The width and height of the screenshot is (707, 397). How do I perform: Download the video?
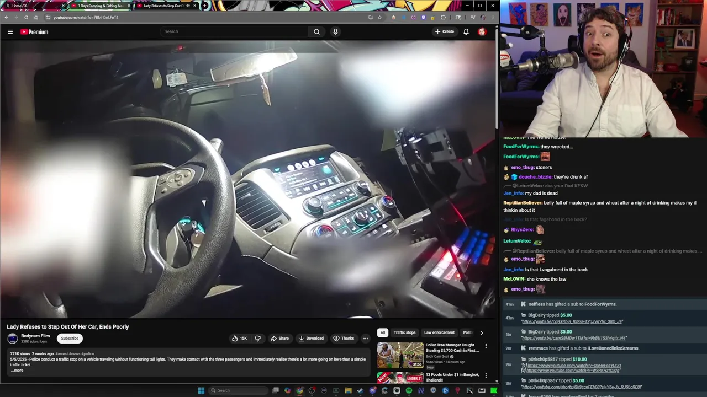point(312,338)
